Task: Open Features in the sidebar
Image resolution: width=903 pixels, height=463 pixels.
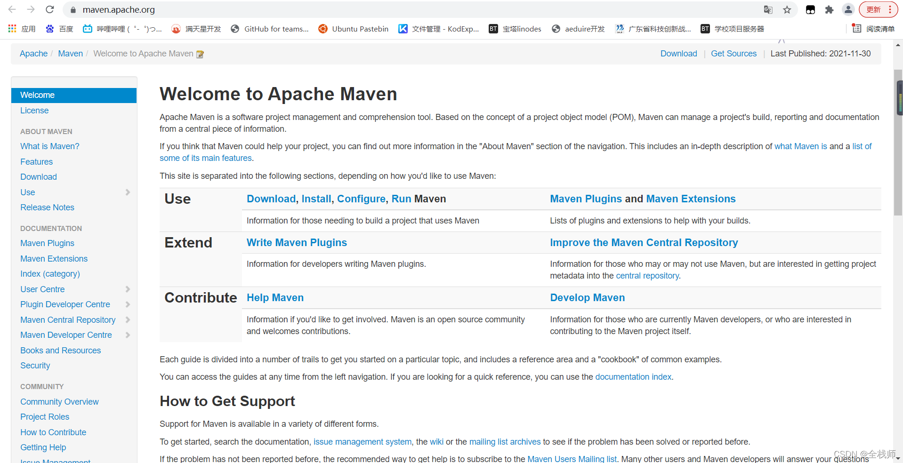Action: pos(37,162)
